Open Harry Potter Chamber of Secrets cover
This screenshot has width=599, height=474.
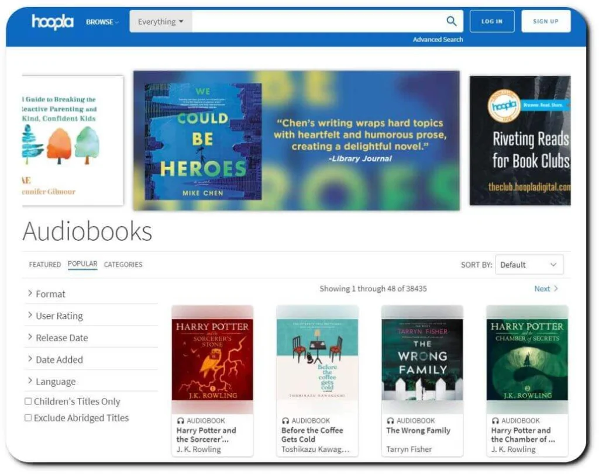pos(526,359)
